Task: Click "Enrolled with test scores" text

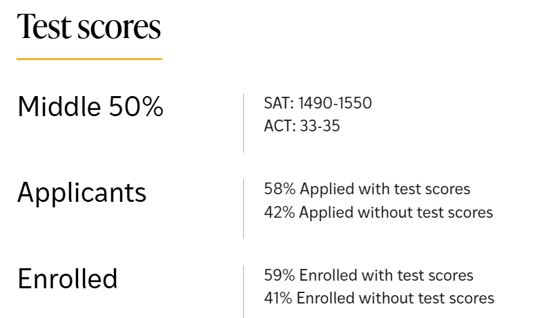Action: pyautogui.click(x=387, y=276)
